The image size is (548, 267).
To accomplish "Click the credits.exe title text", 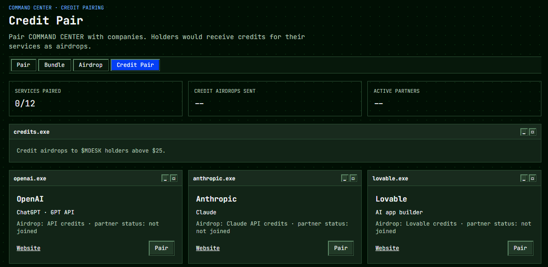I will pos(32,132).
